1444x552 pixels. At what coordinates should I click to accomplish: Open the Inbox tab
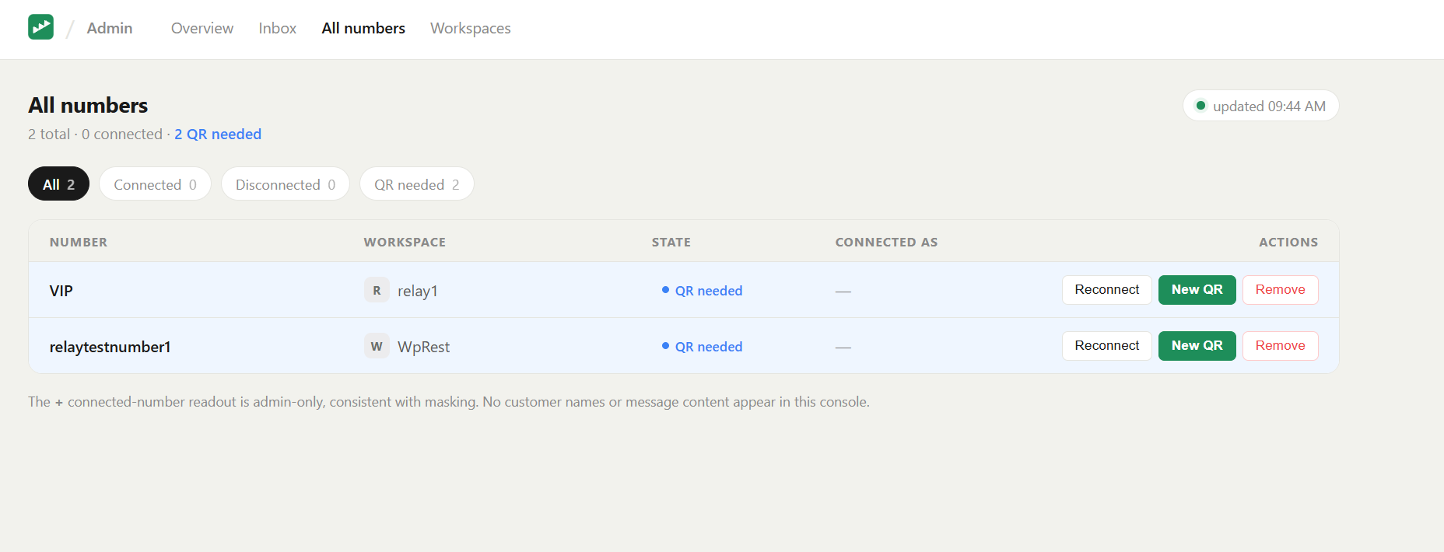[x=278, y=28]
